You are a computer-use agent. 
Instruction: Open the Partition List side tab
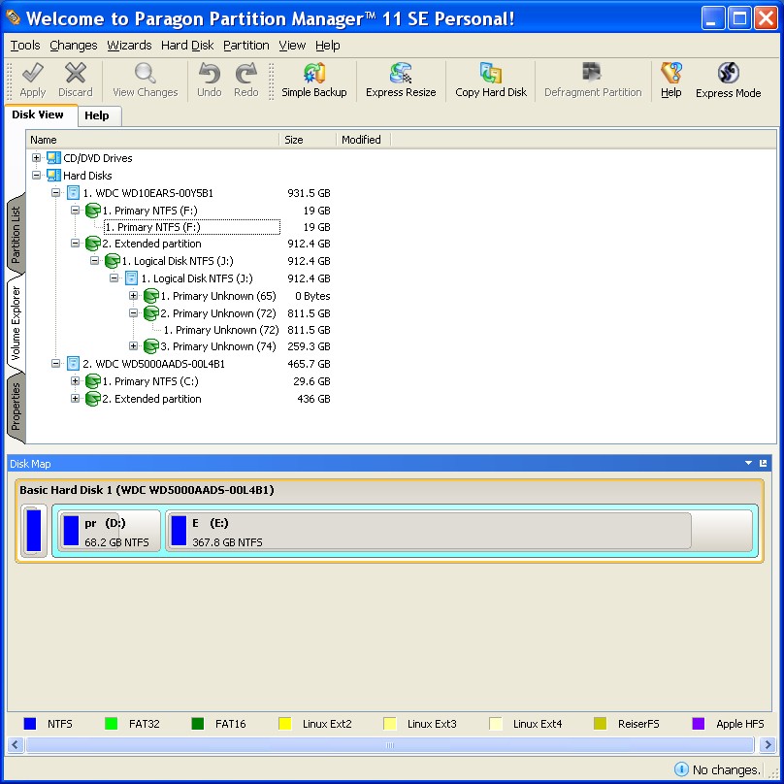pos(16,234)
